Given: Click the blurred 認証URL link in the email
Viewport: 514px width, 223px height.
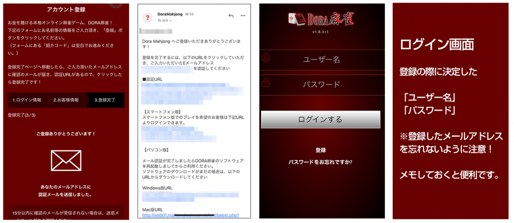Looking at the screenshot, I should (193, 93).
